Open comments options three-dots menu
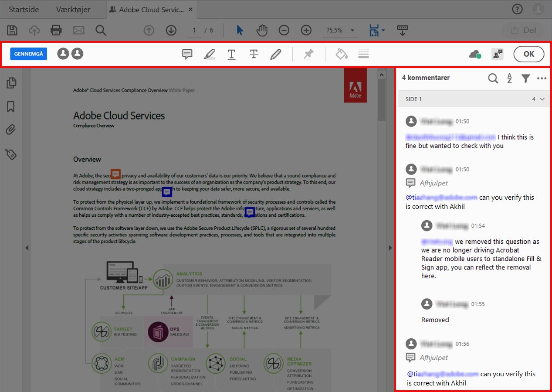 [x=542, y=78]
